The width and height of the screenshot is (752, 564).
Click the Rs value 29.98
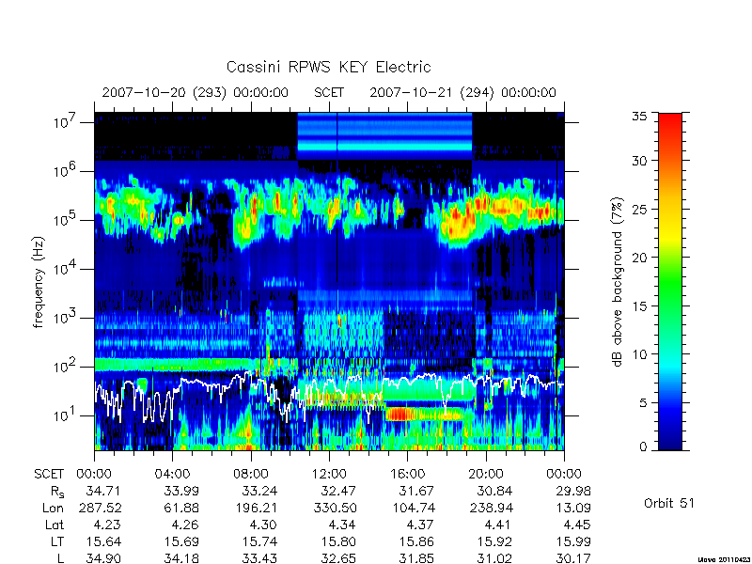tap(573, 491)
